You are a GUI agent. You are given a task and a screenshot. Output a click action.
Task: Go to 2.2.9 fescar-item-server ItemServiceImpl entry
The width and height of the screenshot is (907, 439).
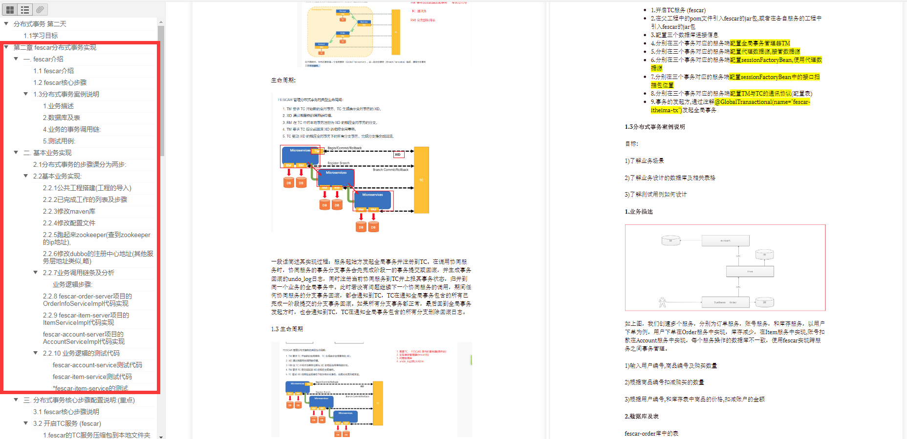[86, 319]
